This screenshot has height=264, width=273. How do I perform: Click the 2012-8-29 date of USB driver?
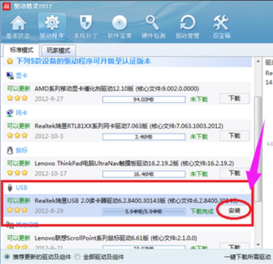pyautogui.click(x=49, y=211)
